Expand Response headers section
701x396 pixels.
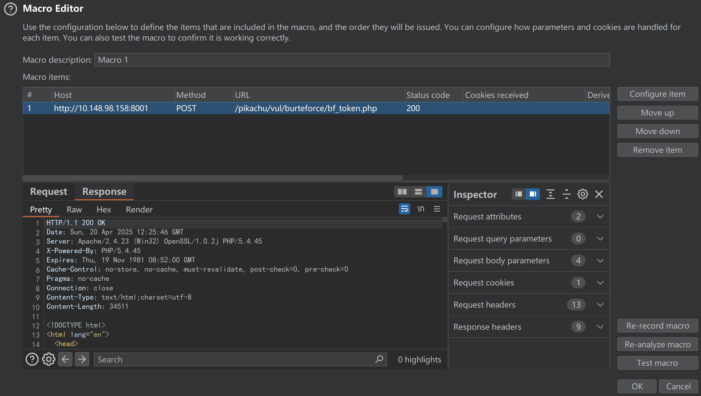[x=600, y=327]
